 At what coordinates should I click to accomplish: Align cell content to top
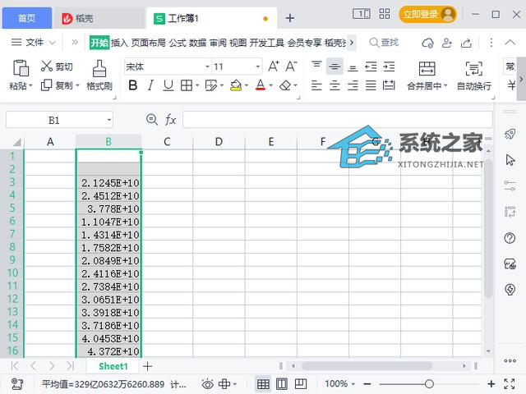316,65
